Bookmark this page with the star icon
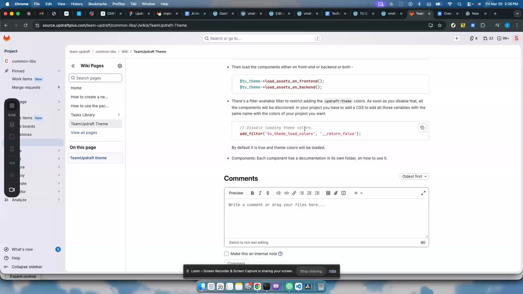The image size is (523, 294). (x=440, y=25)
